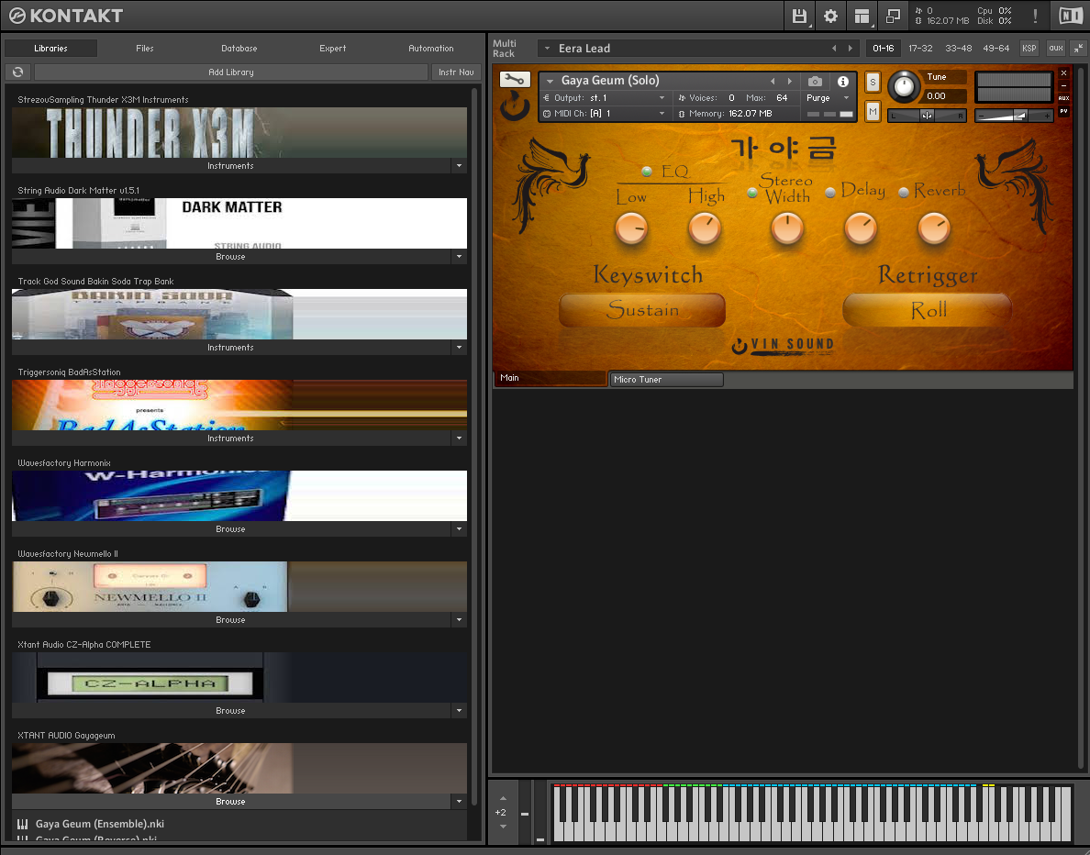Viewport: 1090px width, 855px height.
Task: Click the Sustain keyswitch button
Action: (x=642, y=310)
